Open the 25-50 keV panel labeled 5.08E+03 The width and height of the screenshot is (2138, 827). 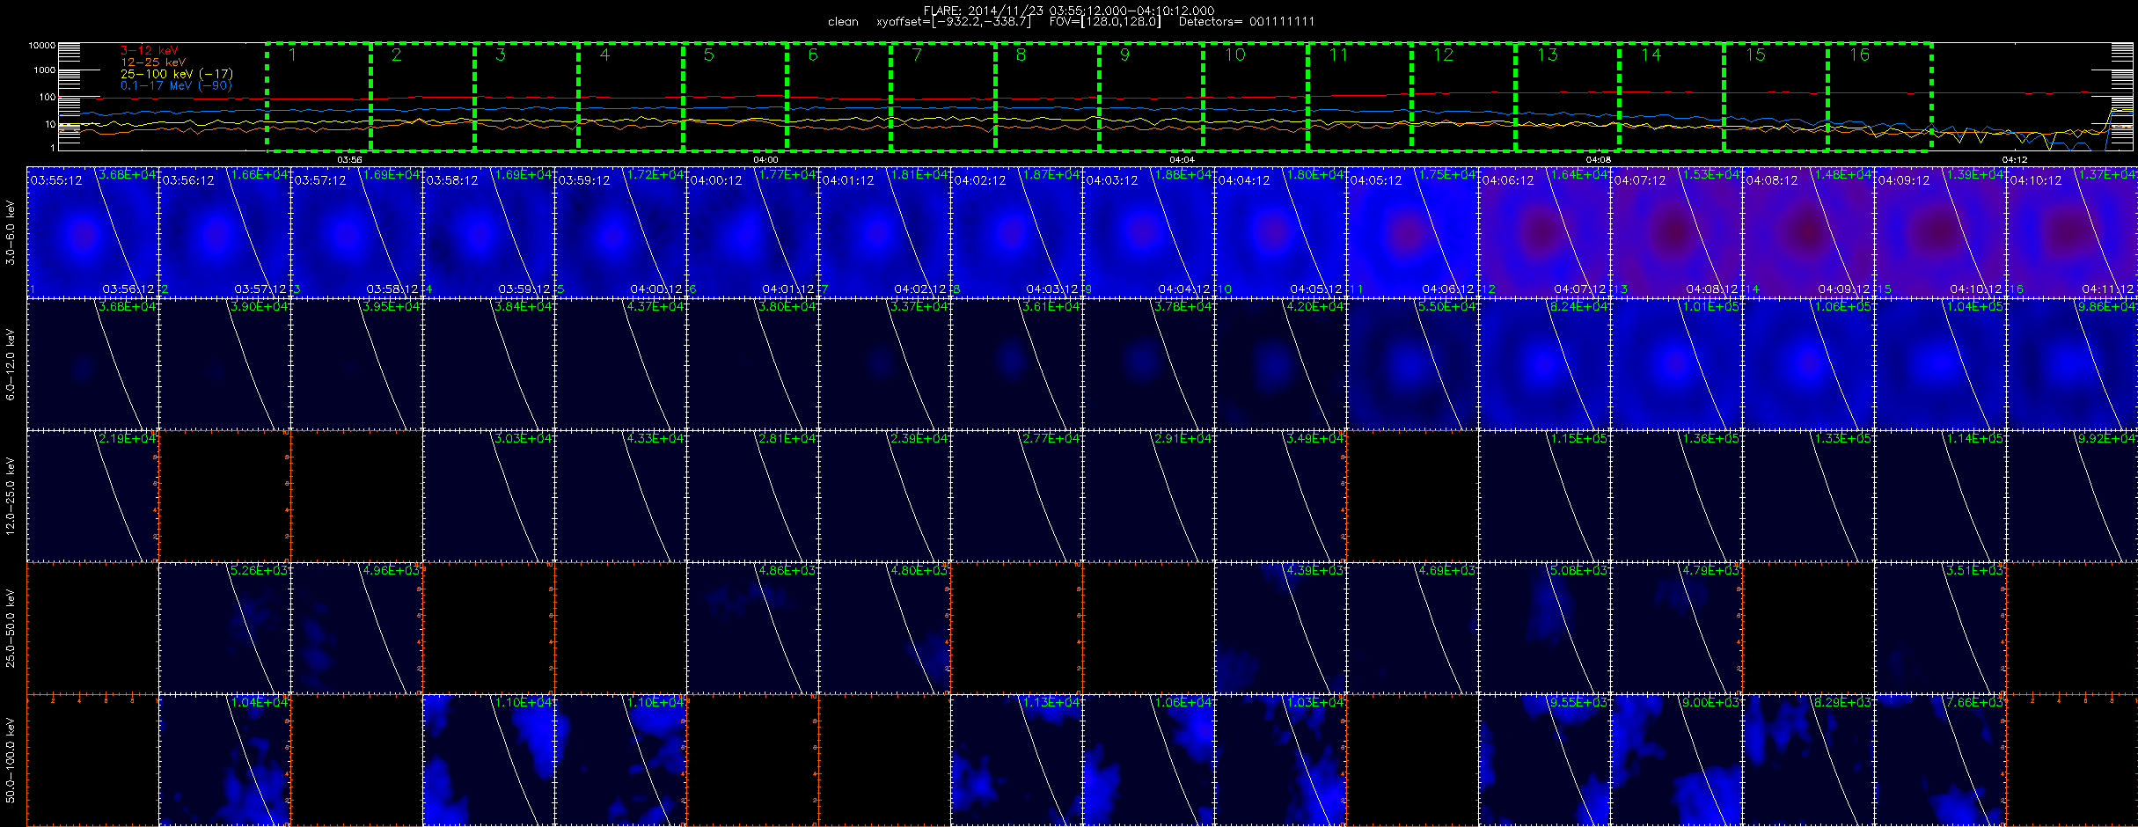(1544, 628)
